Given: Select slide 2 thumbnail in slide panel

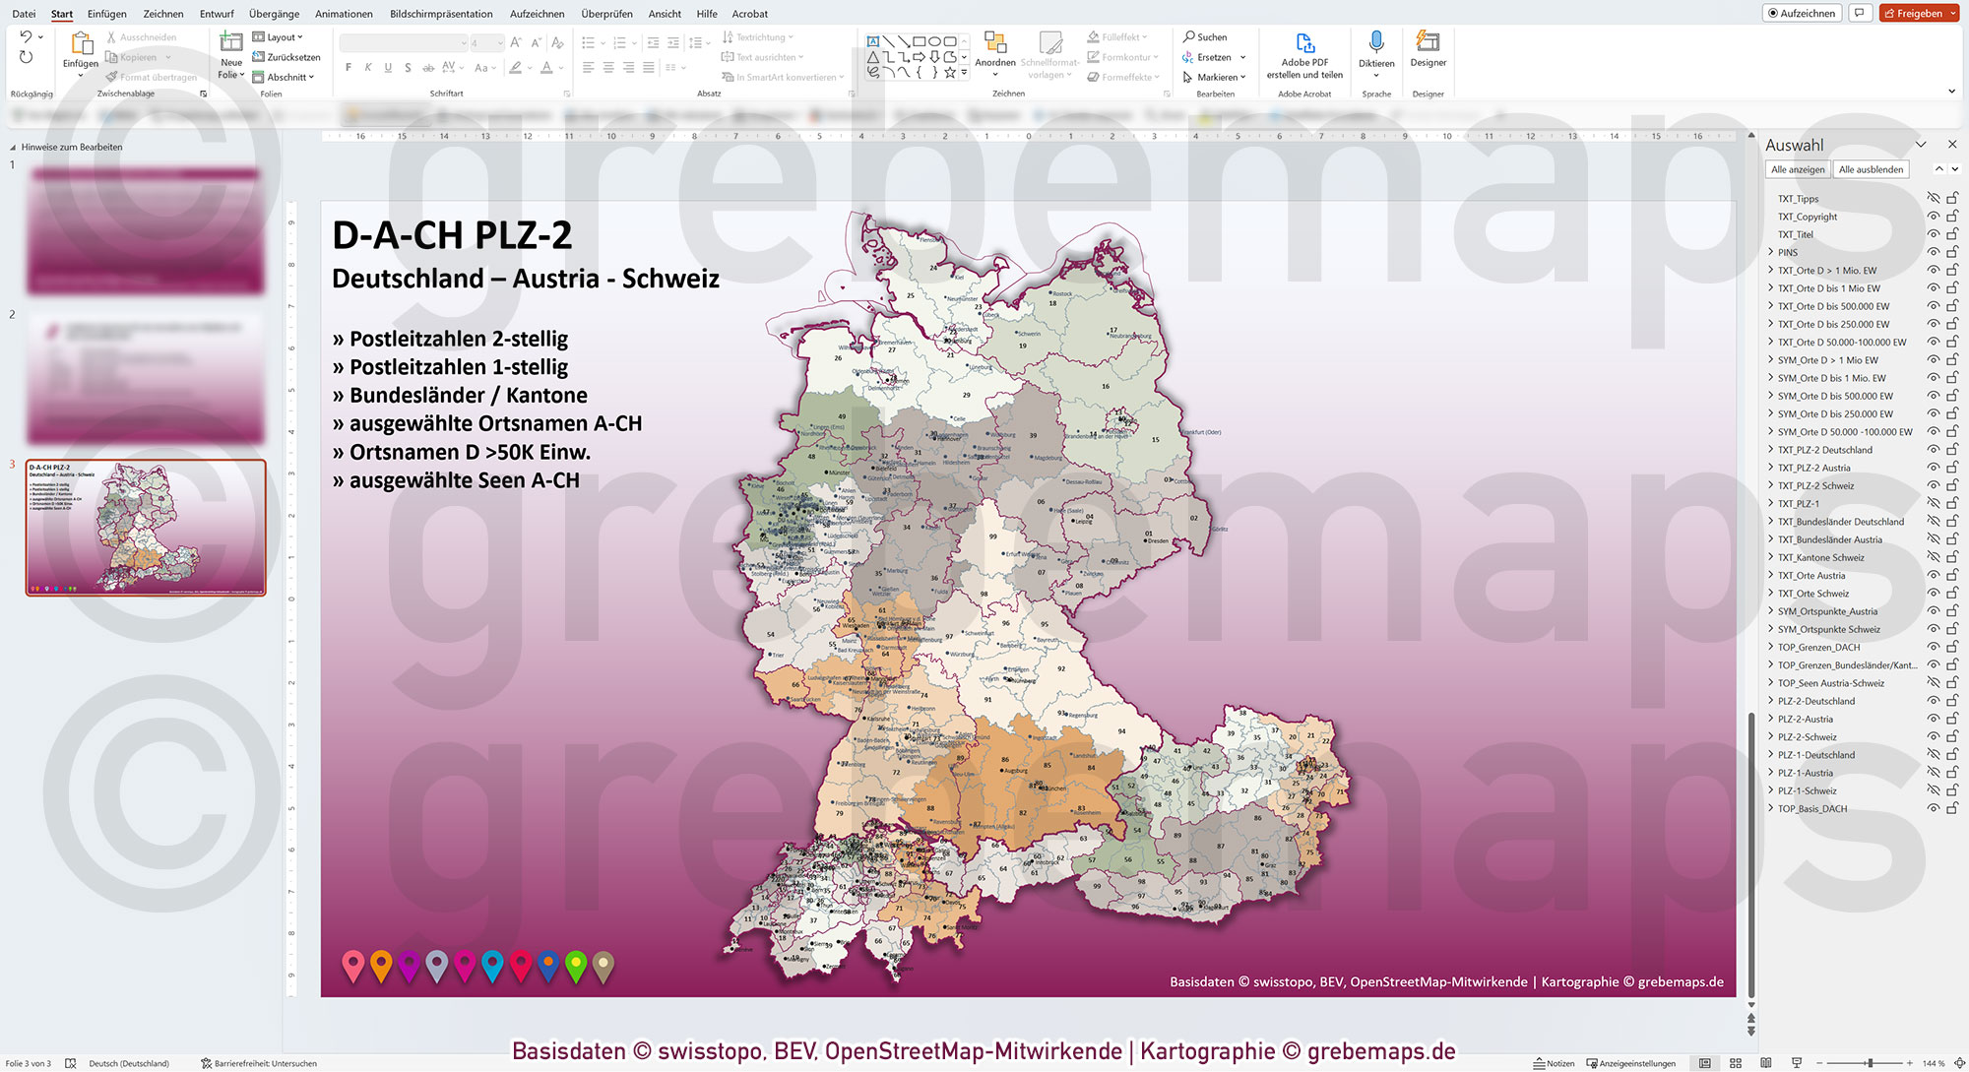Looking at the screenshot, I should tap(144, 377).
